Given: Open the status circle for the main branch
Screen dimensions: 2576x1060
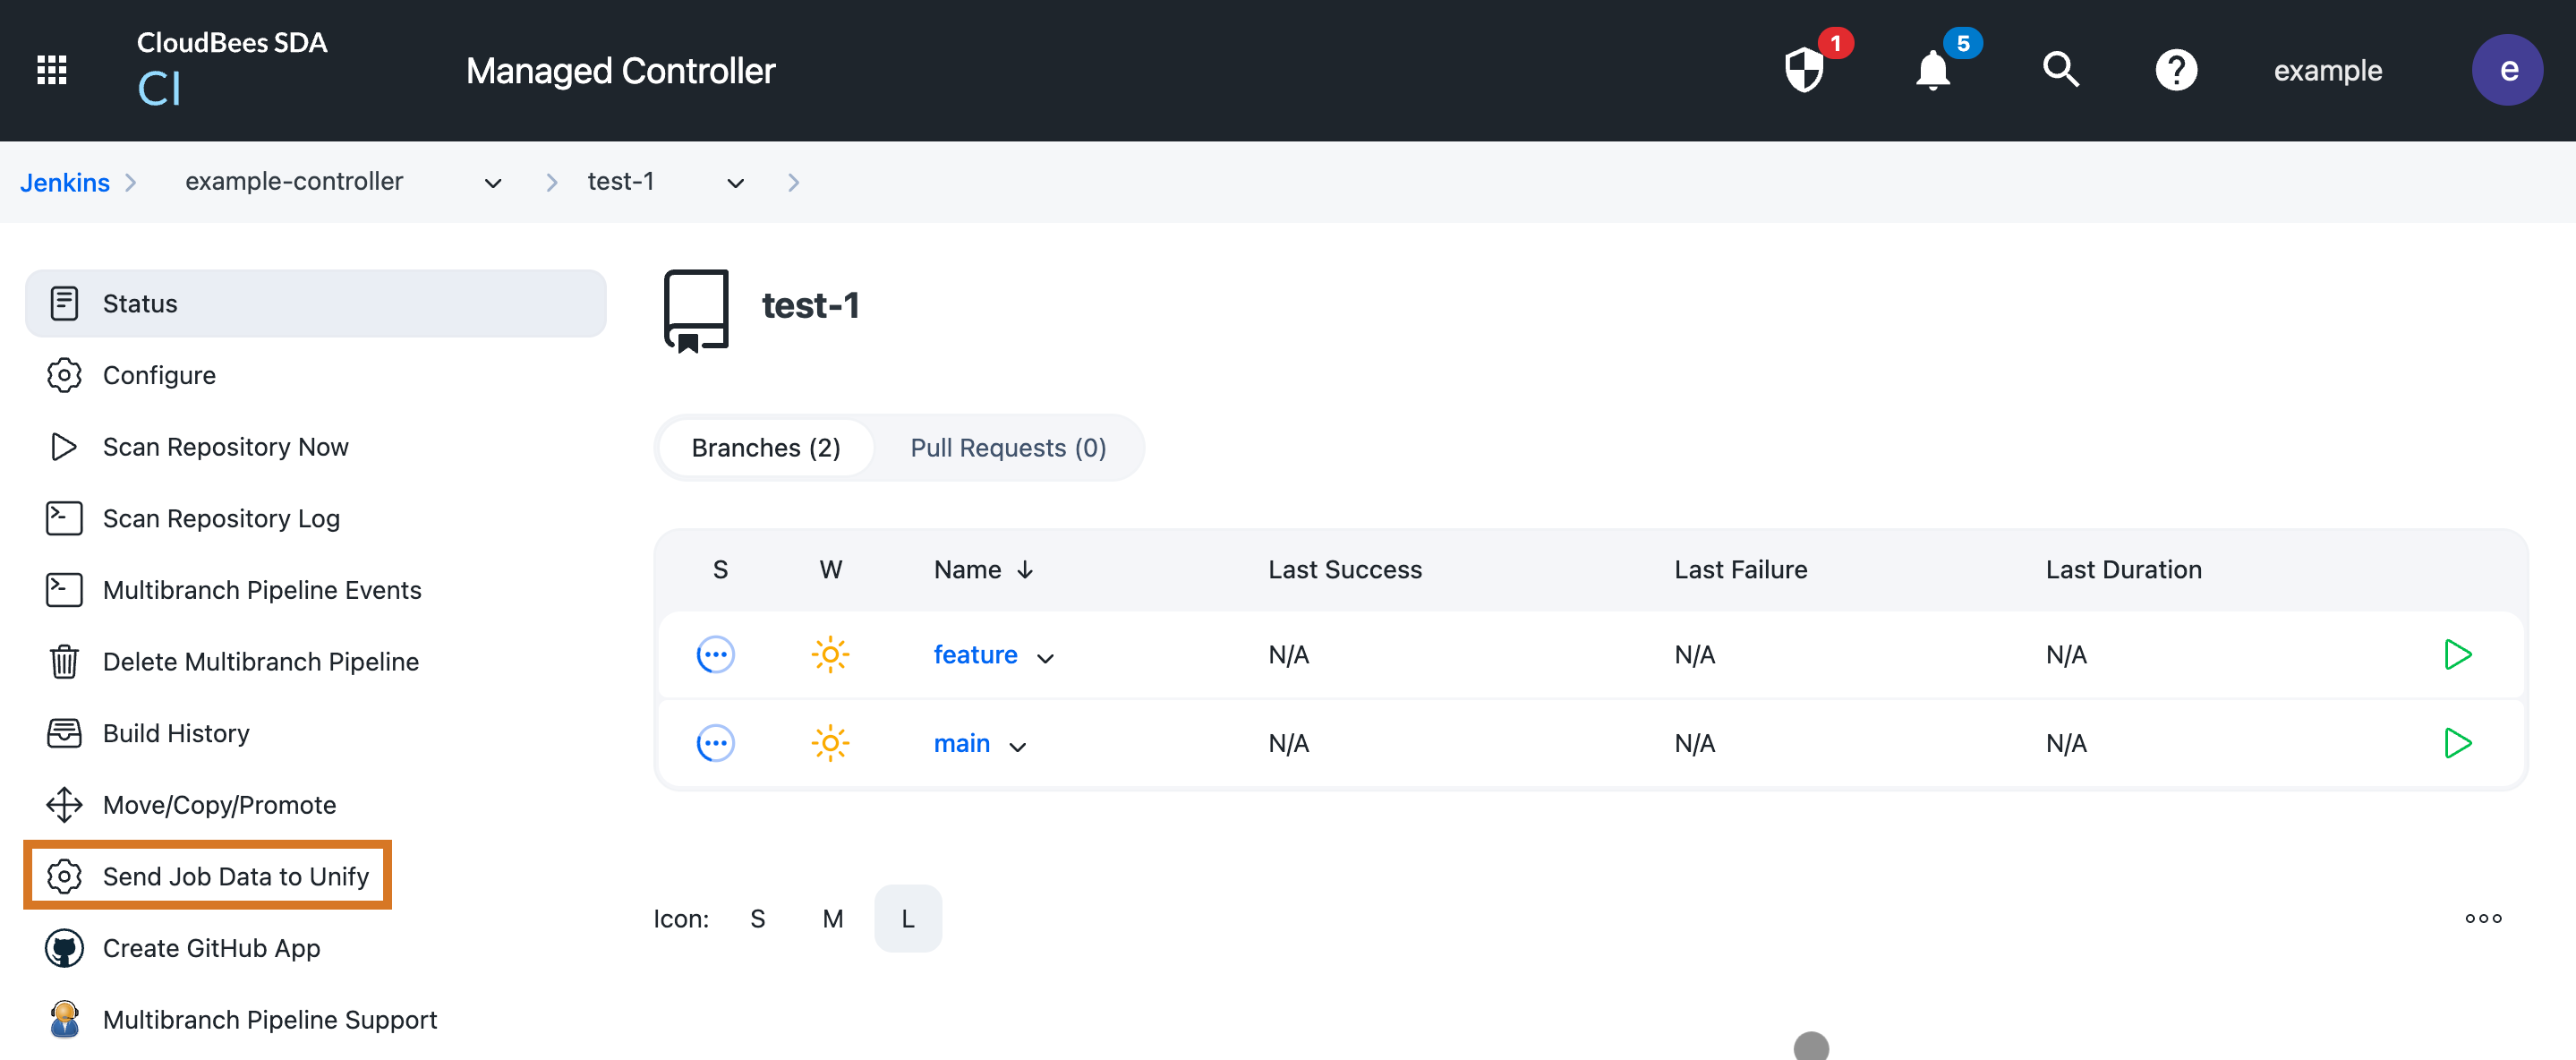Looking at the screenshot, I should pyautogui.click(x=716, y=743).
